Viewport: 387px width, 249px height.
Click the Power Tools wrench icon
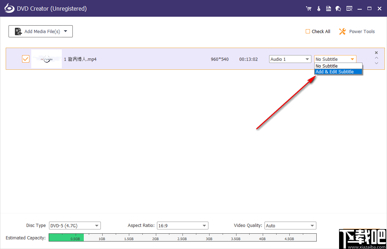(x=342, y=31)
